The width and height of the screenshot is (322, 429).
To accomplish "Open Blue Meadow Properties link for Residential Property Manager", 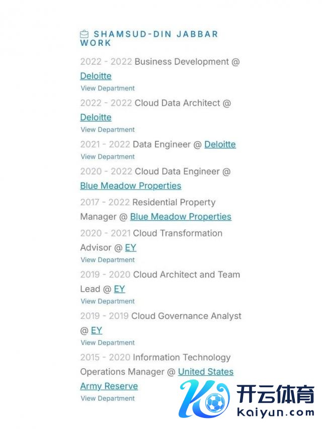I will click(181, 217).
